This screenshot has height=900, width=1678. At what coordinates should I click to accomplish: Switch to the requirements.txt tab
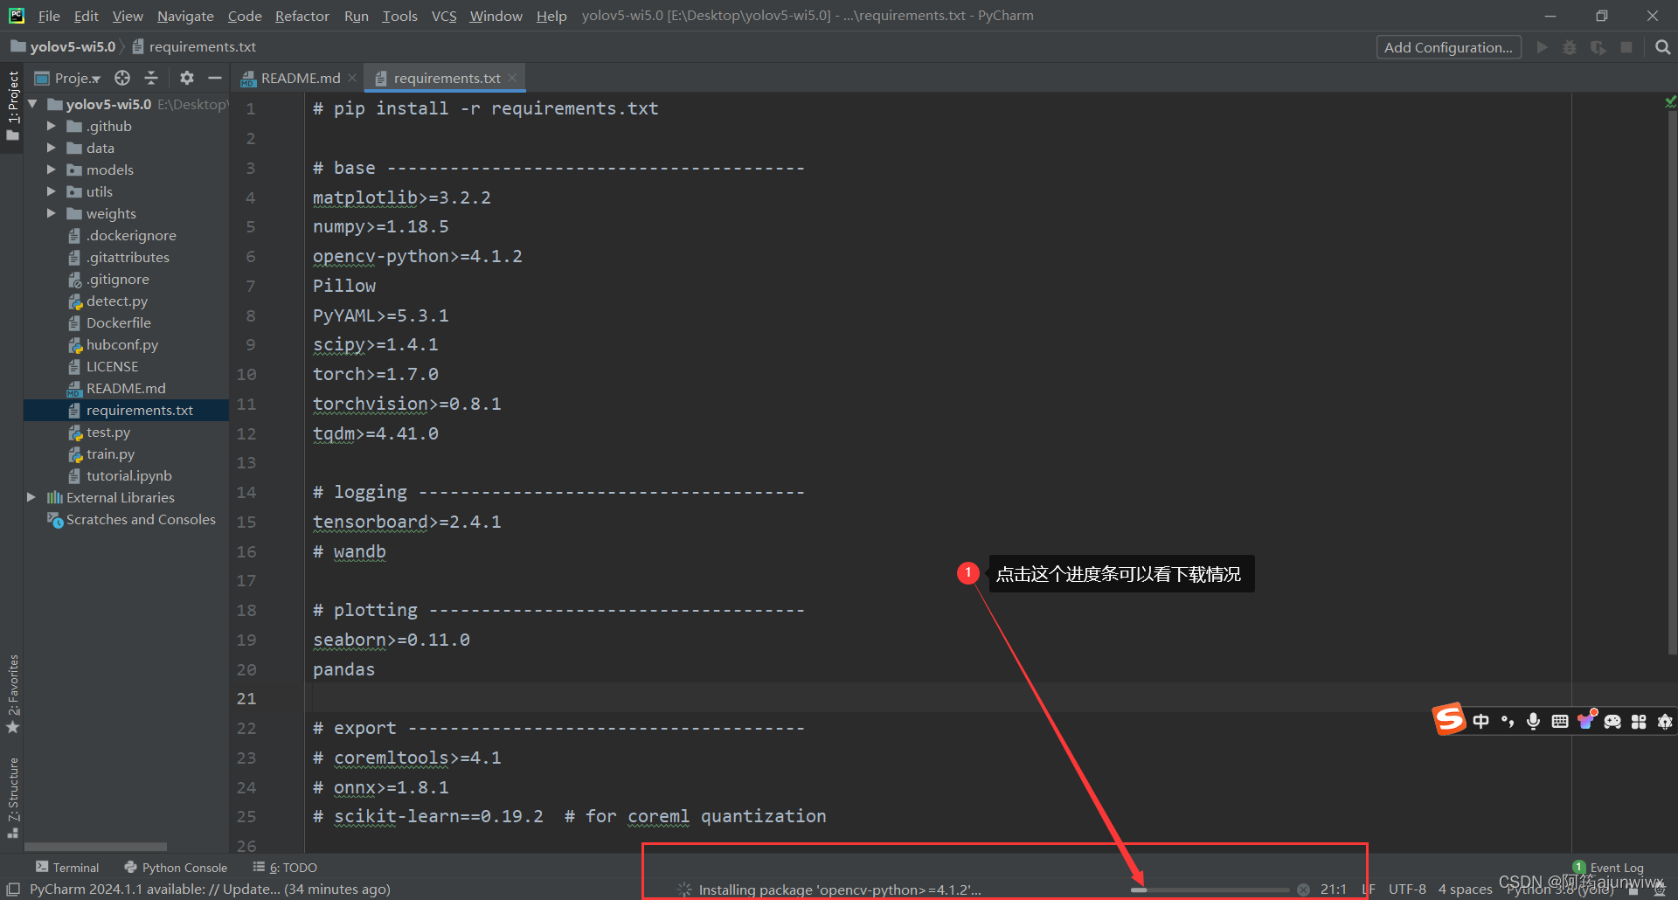point(446,78)
